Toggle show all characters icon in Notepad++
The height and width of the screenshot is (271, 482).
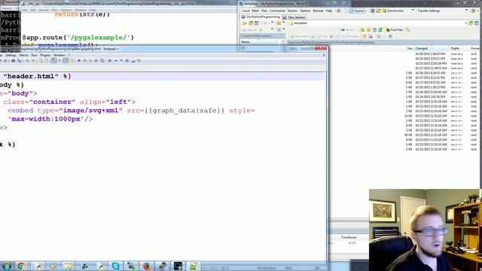tap(59, 60)
